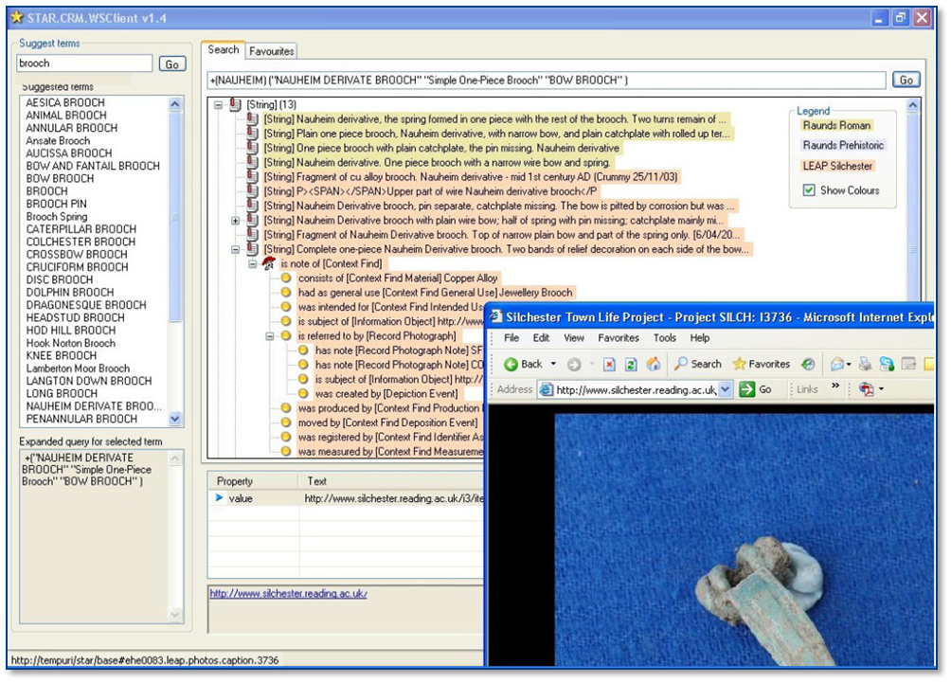The width and height of the screenshot is (951, 683).
Task: Click the Forward arrow in Internet Explorer
Action: [574, 365]
